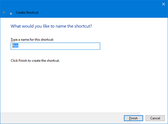168x124 pixels.
Task: Click the 'Create Shortcut' title text
Action: pyautogui.click(x=27, y=13)
